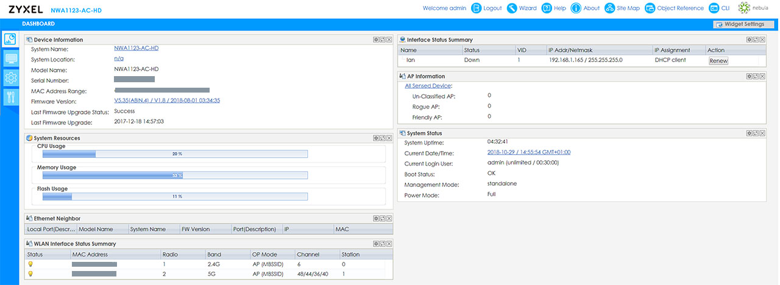Open System Status widget settings gear
The image size is (780, 285).
tap(749, 133)
